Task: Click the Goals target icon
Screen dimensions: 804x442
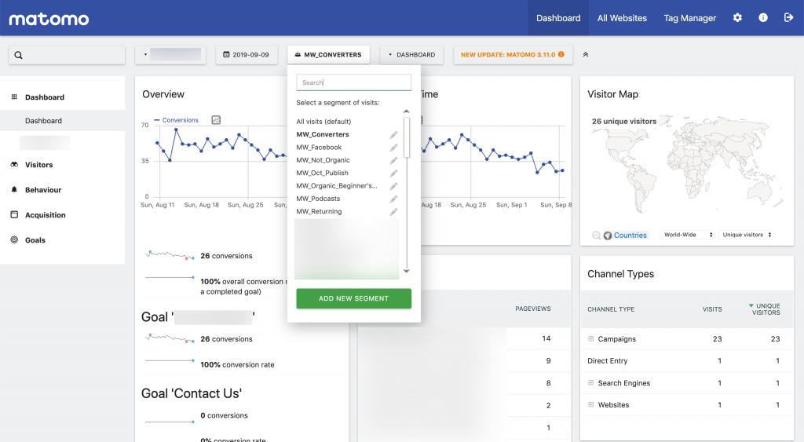Action: coord(14,239)
